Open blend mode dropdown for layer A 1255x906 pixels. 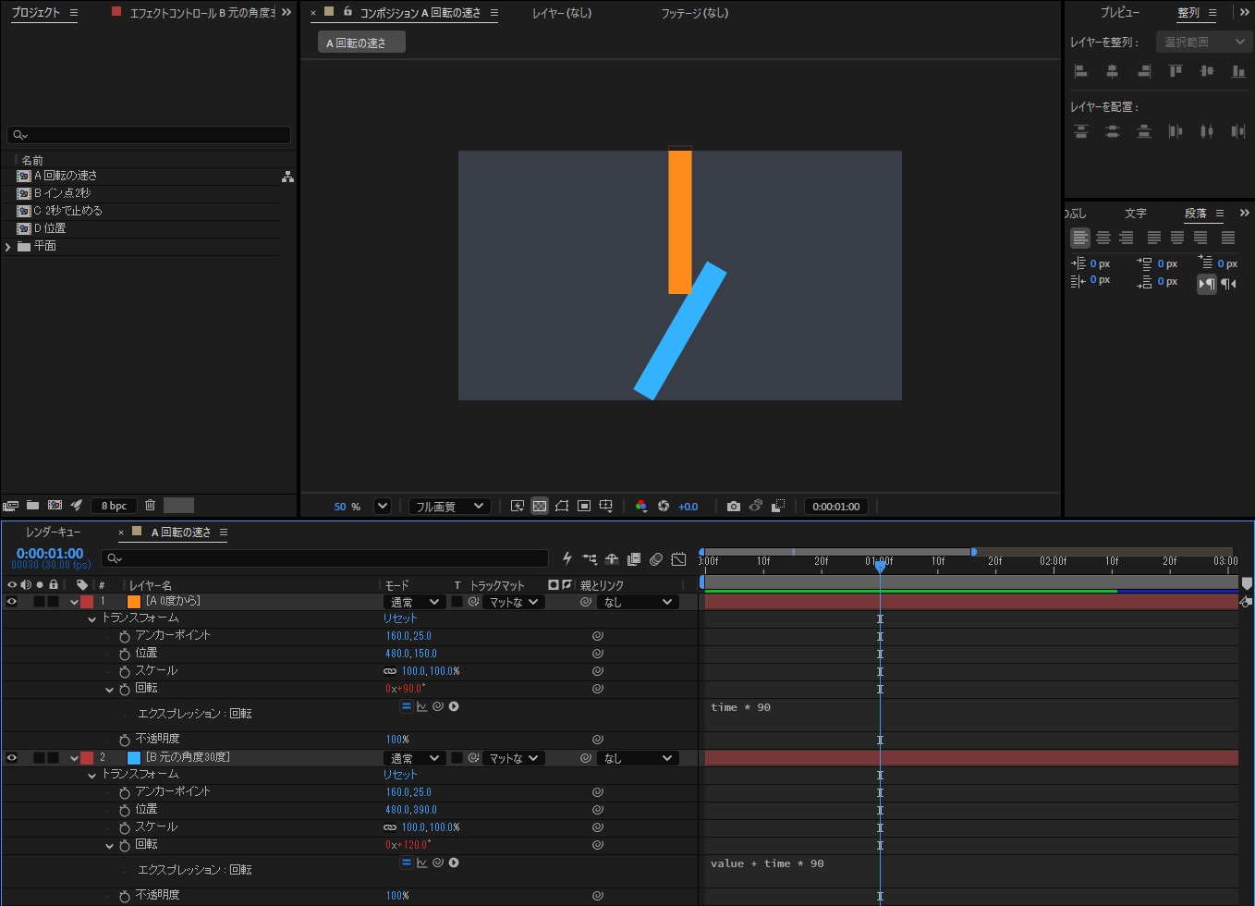(x=414, y=602)
